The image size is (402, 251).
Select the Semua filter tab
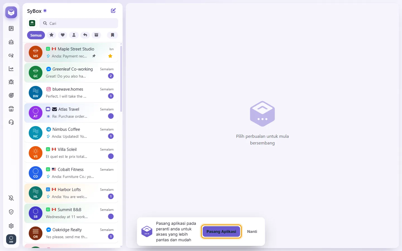tap(36, 35)
